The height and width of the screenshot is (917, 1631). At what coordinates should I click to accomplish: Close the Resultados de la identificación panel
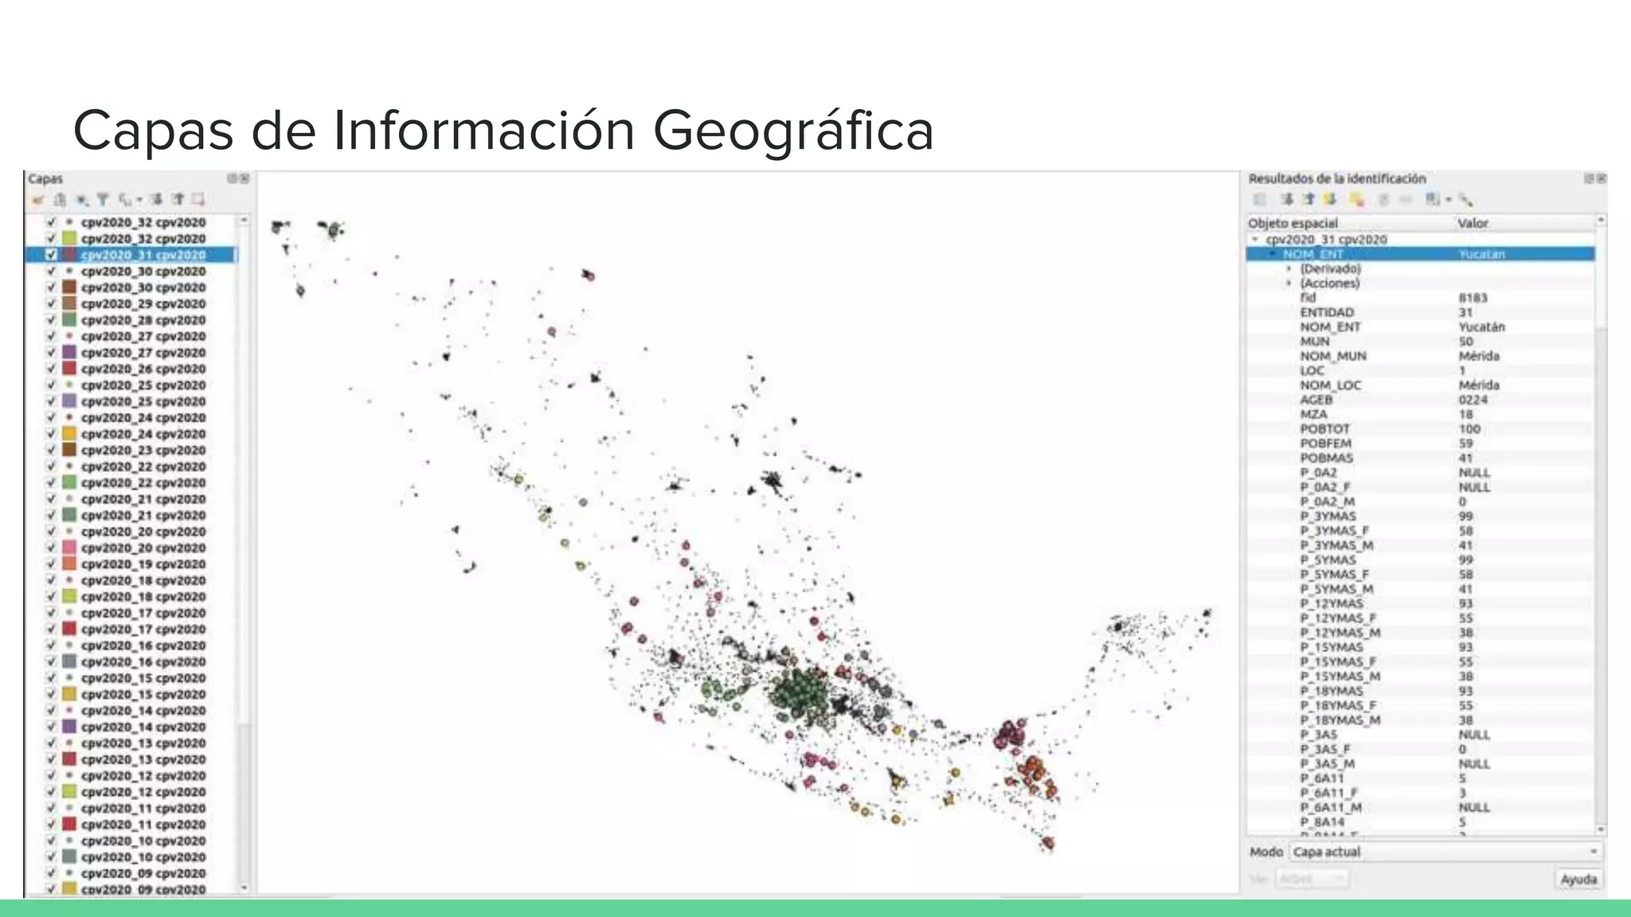click(1602, 178)
